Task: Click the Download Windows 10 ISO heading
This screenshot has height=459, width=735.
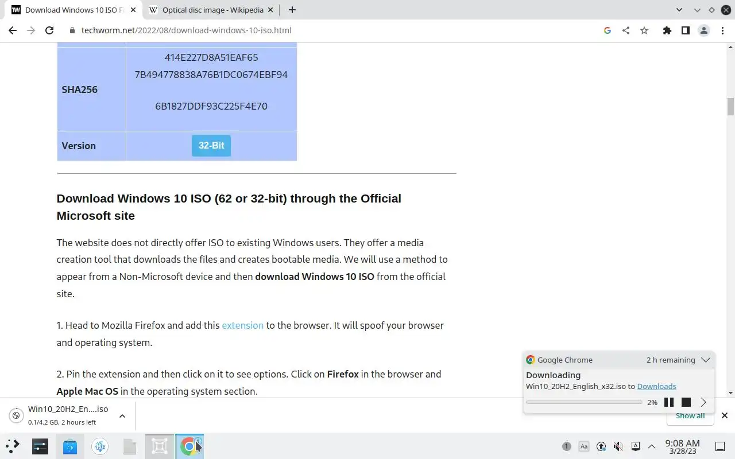Action: pos(229,207)
